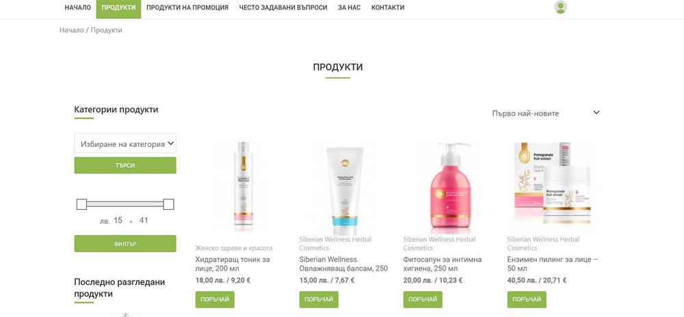Screen dimensions: 684x317
Task: Apply the price Филтър button
Action: point(125,244)
